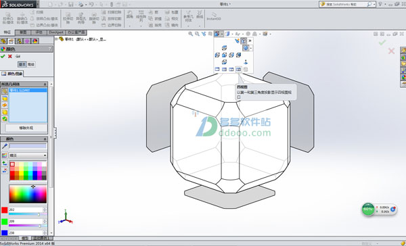The width and height of the screenshot is (406, 246).
Task: Select Bottom view cube in orientation flyout
Action: (x=224, y=62)
